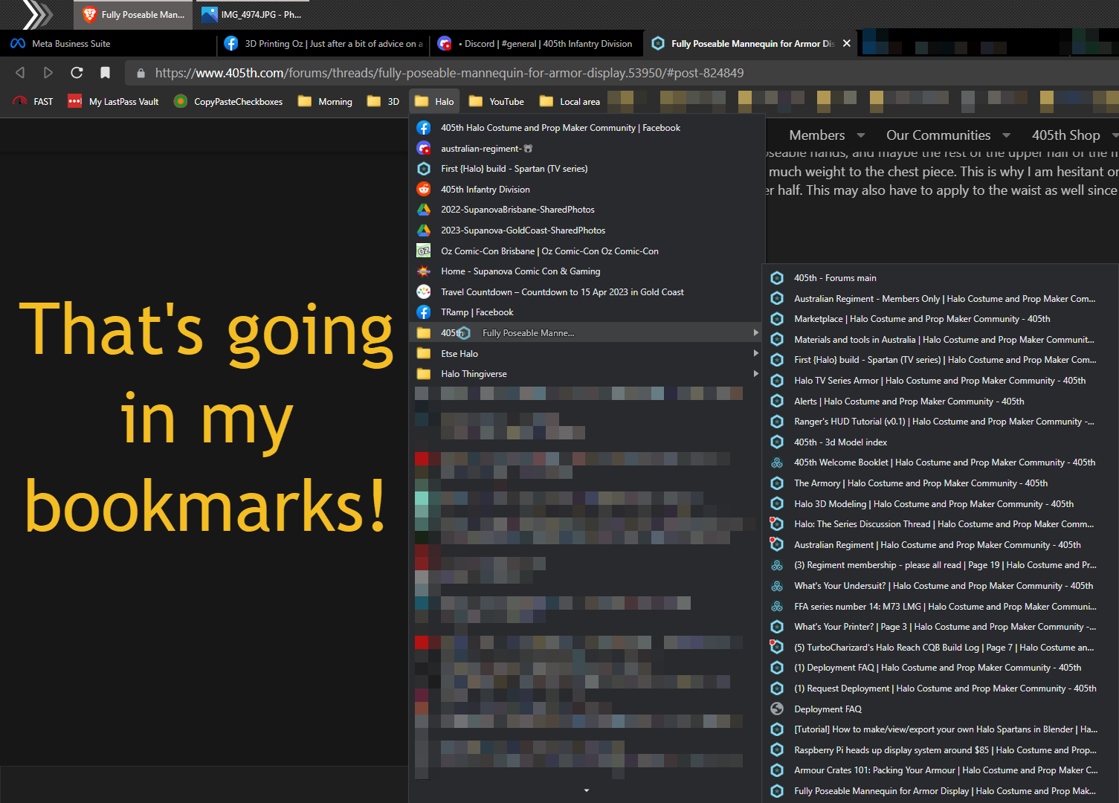Open CopyPasteCheckboxes bookmark

point(228,101)
